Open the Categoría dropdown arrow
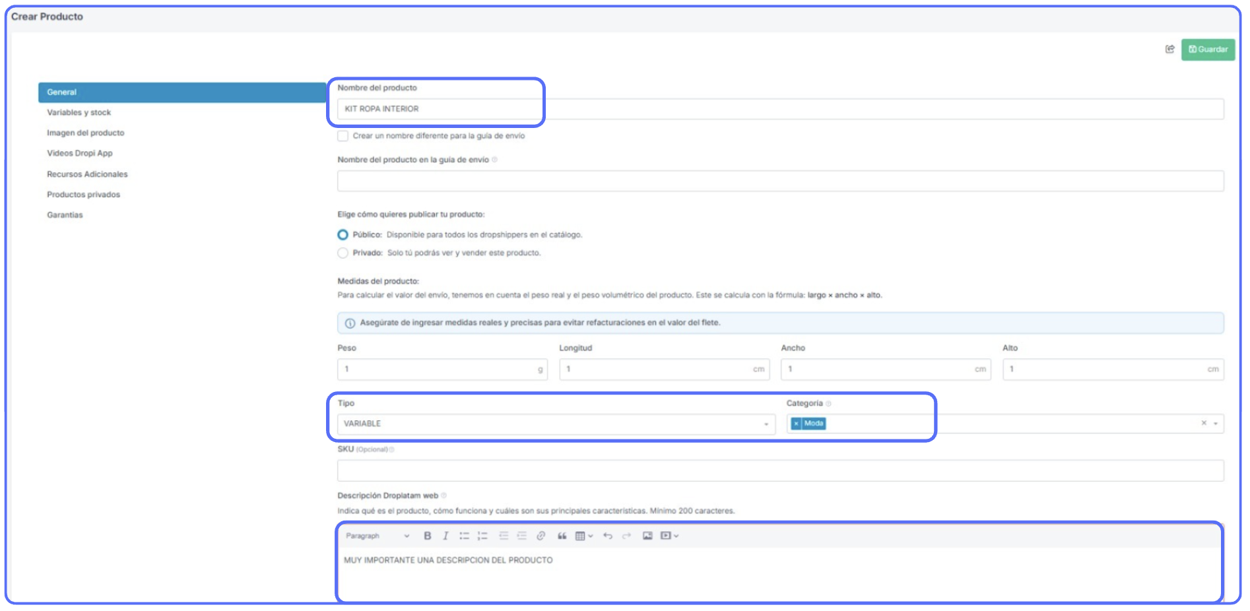The image size is (1250, 611). click(1215, 424)
